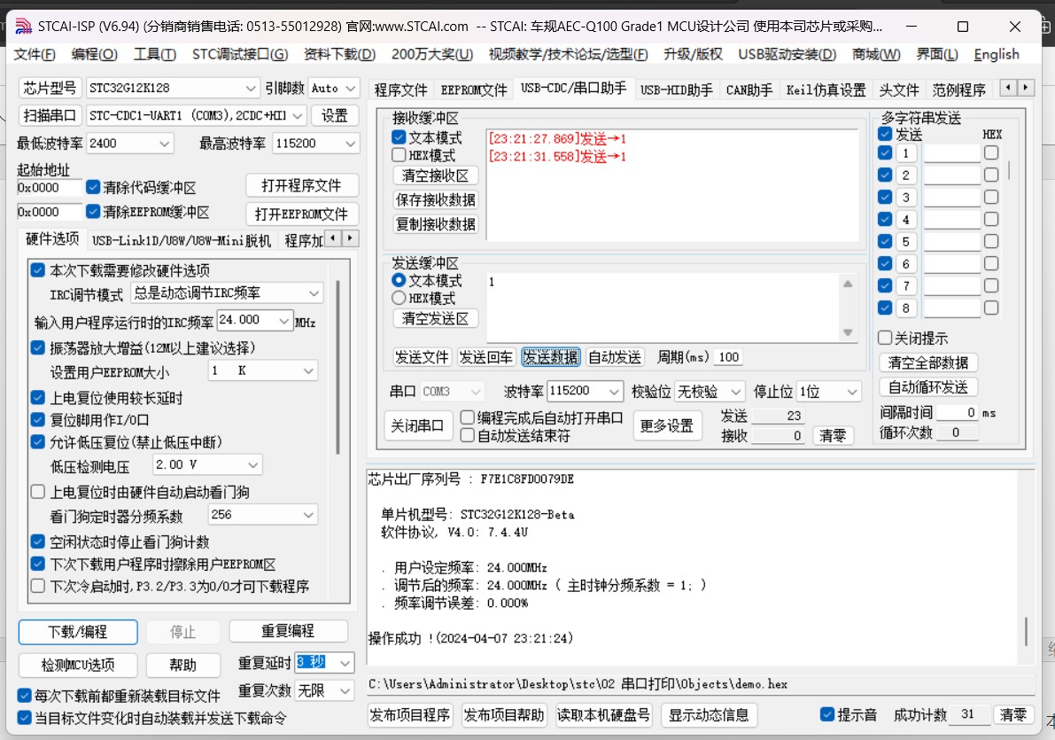Click send buffer scroll-up arrow
This screenshot has width=1055, height=740.
click(848, 284)
